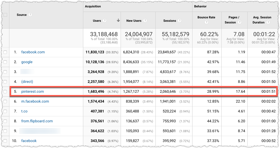The width and height of the screenshot is (280, 148).
Task: Select the Acquisition group header
Action: (93, 6)
